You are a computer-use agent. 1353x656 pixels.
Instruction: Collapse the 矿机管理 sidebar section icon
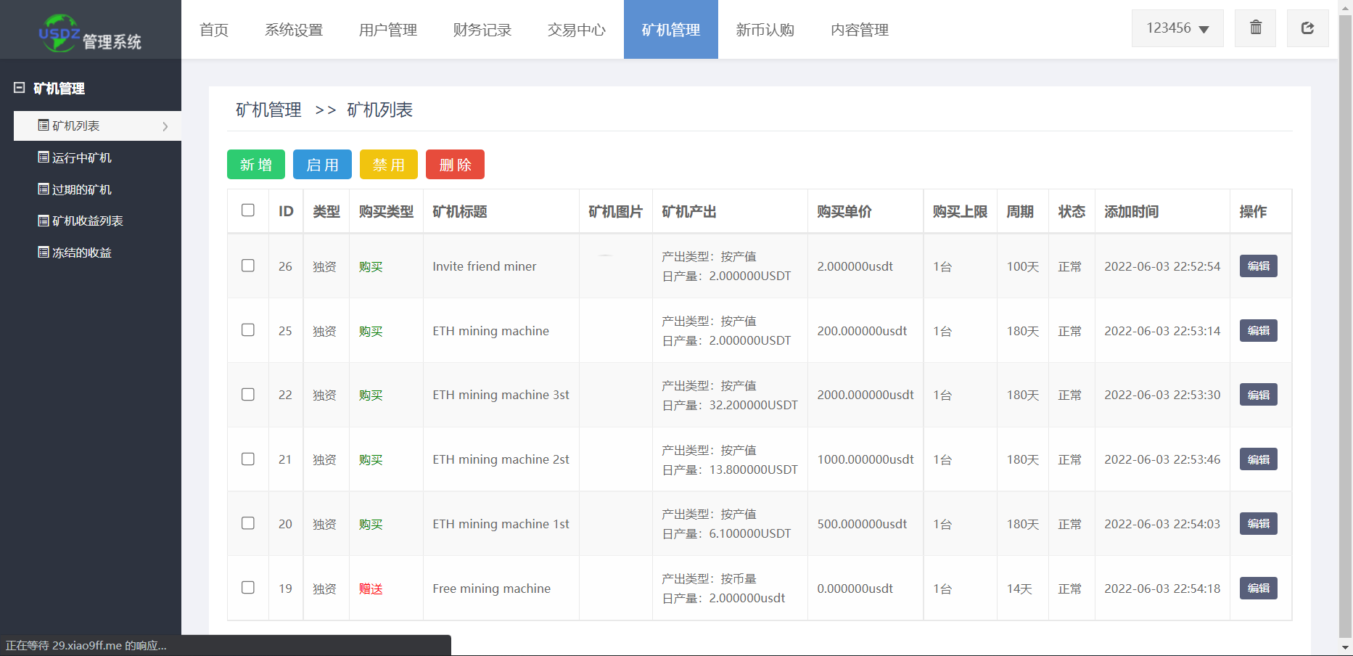pyautogui.click(x=19, y=88)
